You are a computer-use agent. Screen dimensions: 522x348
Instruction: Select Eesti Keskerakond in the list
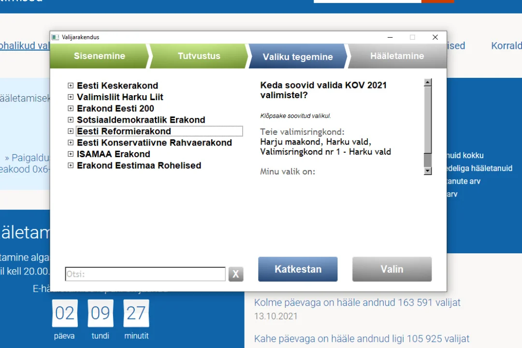point(117,86)
